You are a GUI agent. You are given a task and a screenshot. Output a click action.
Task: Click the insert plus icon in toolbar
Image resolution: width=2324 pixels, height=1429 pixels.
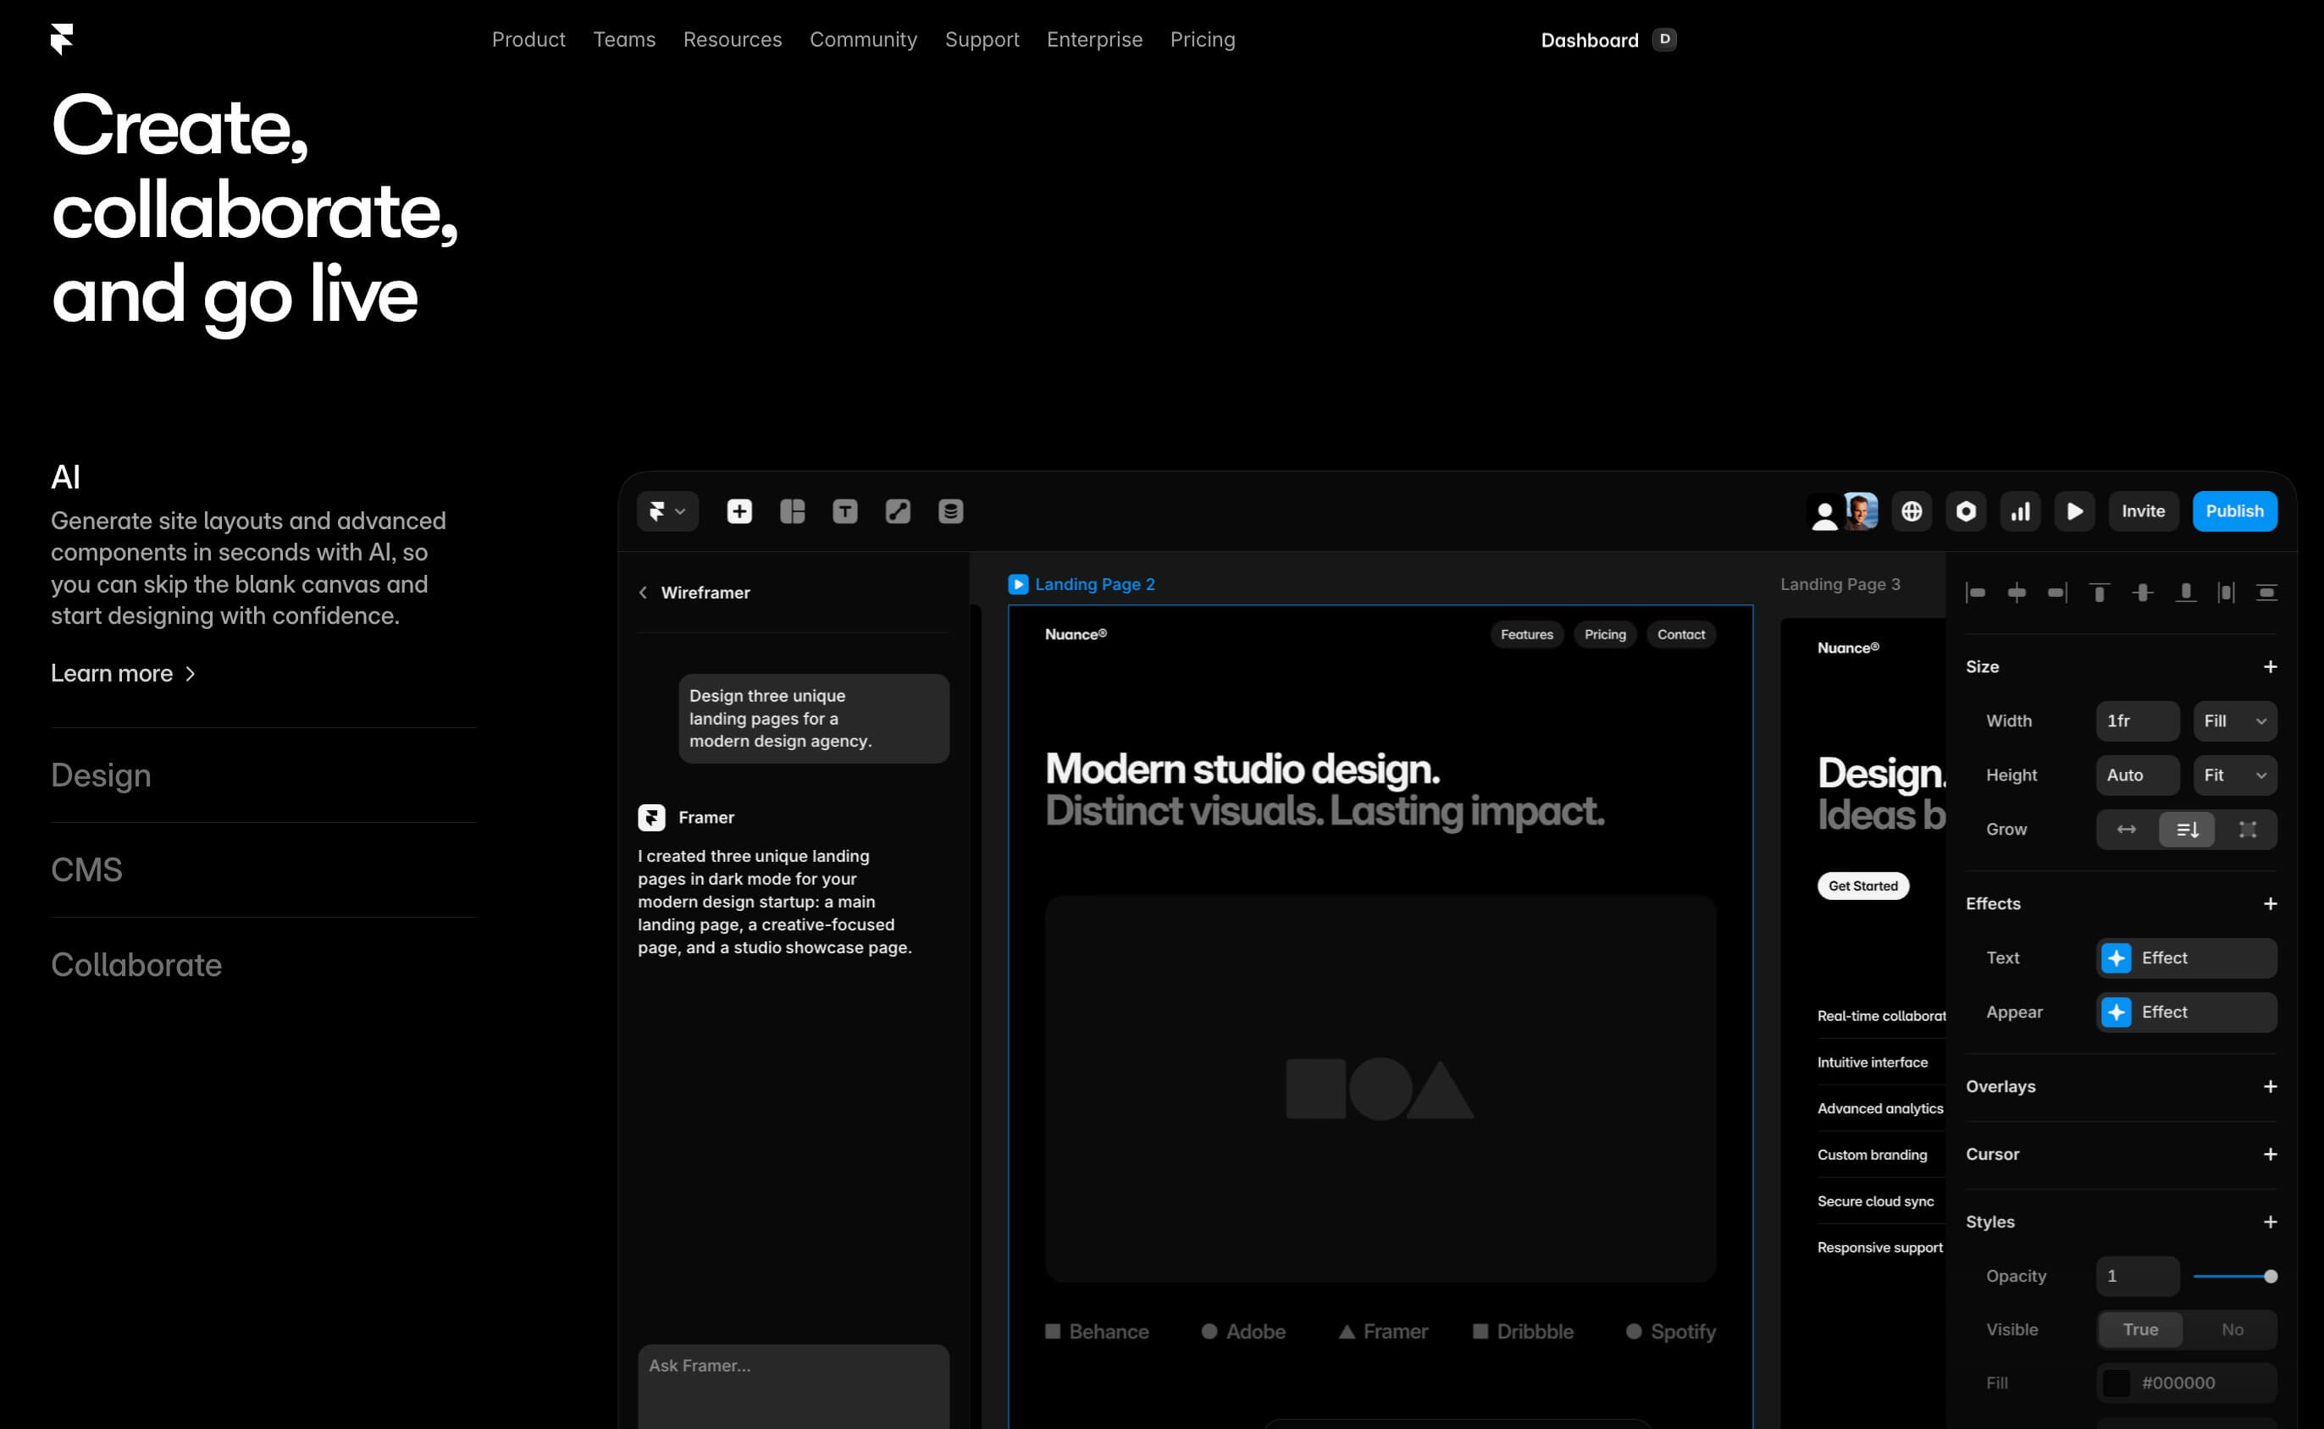pos(739,511)
